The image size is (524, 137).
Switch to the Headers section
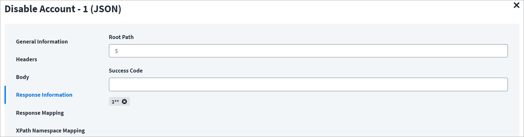click(x=26, y=59)
